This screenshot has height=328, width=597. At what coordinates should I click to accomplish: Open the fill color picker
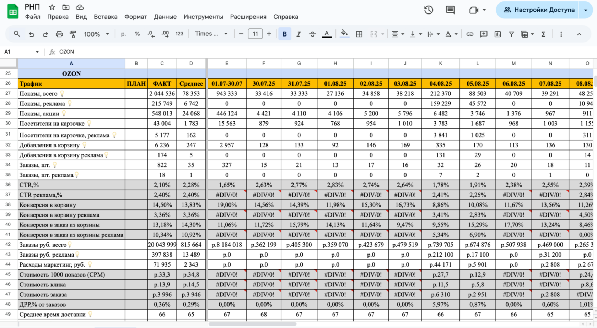(344, 34)
